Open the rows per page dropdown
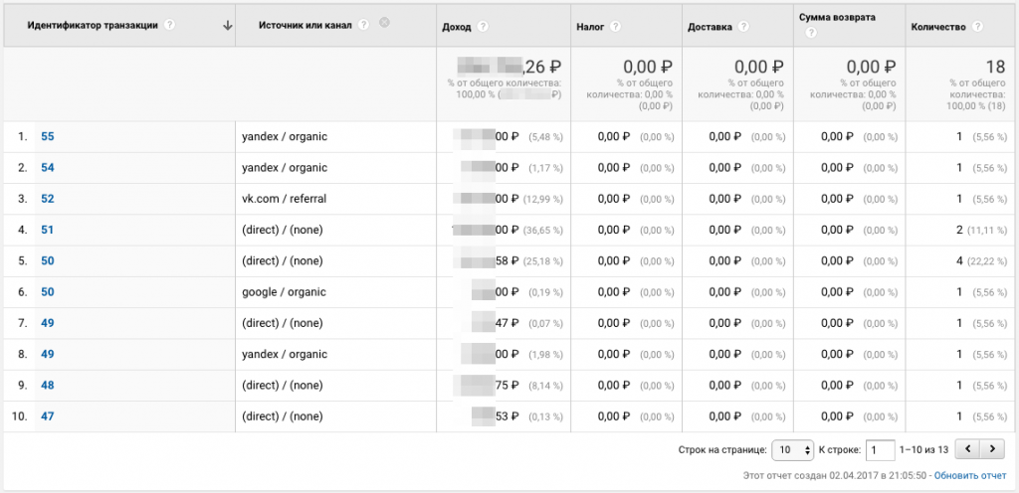This screenshot has width=1019, height=493. point(793,450)
